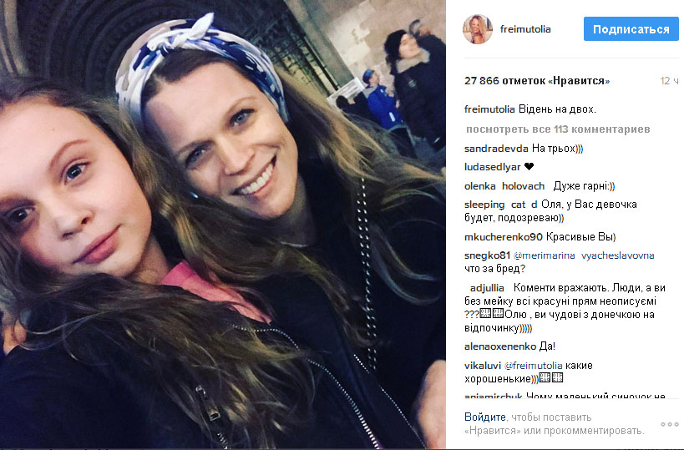Open the freimutolia profile avatar

477,29
